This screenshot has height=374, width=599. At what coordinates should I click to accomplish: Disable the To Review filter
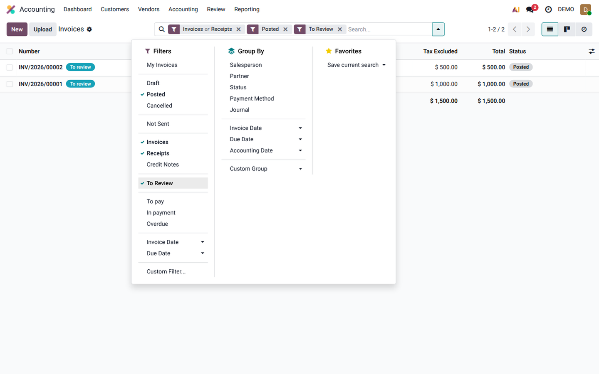tap(173, 183)
